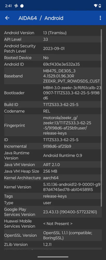Tap the Google Play Services Version row
Viewport: 106px width, 260px height.
tap(52, 212)
